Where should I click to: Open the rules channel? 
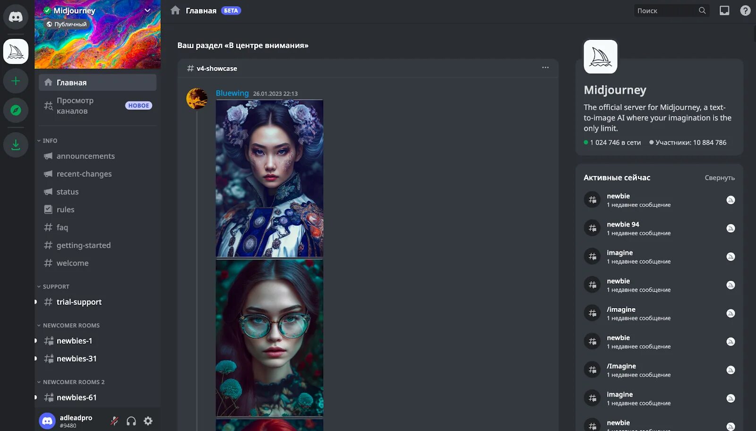pos(97,209)
